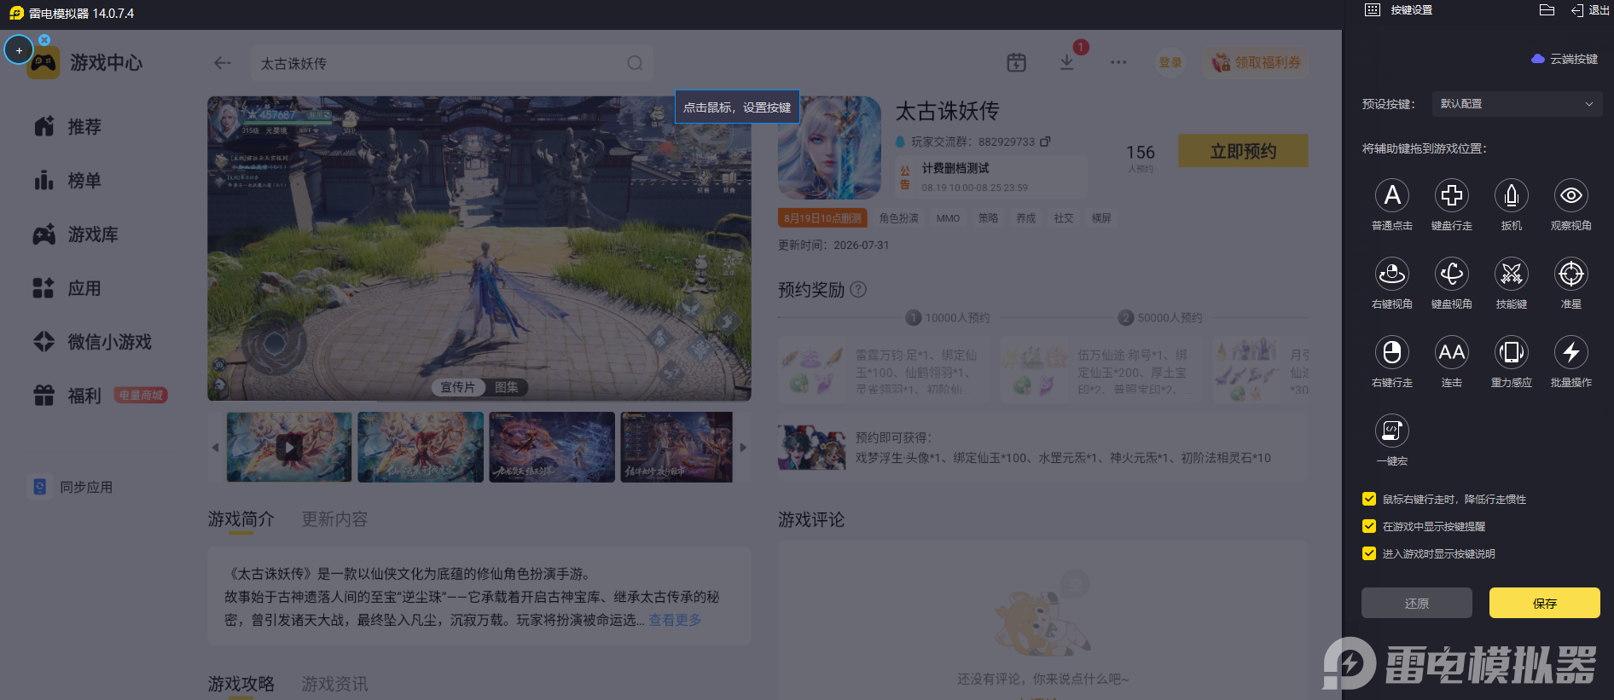The height and width of the screenshot is (700, 1614).
Task: Open the three-dot more options menu
Action: 1118,62
